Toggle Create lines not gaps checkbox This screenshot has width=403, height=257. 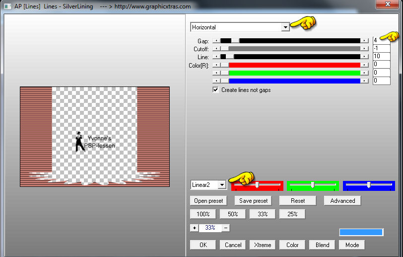215,90
